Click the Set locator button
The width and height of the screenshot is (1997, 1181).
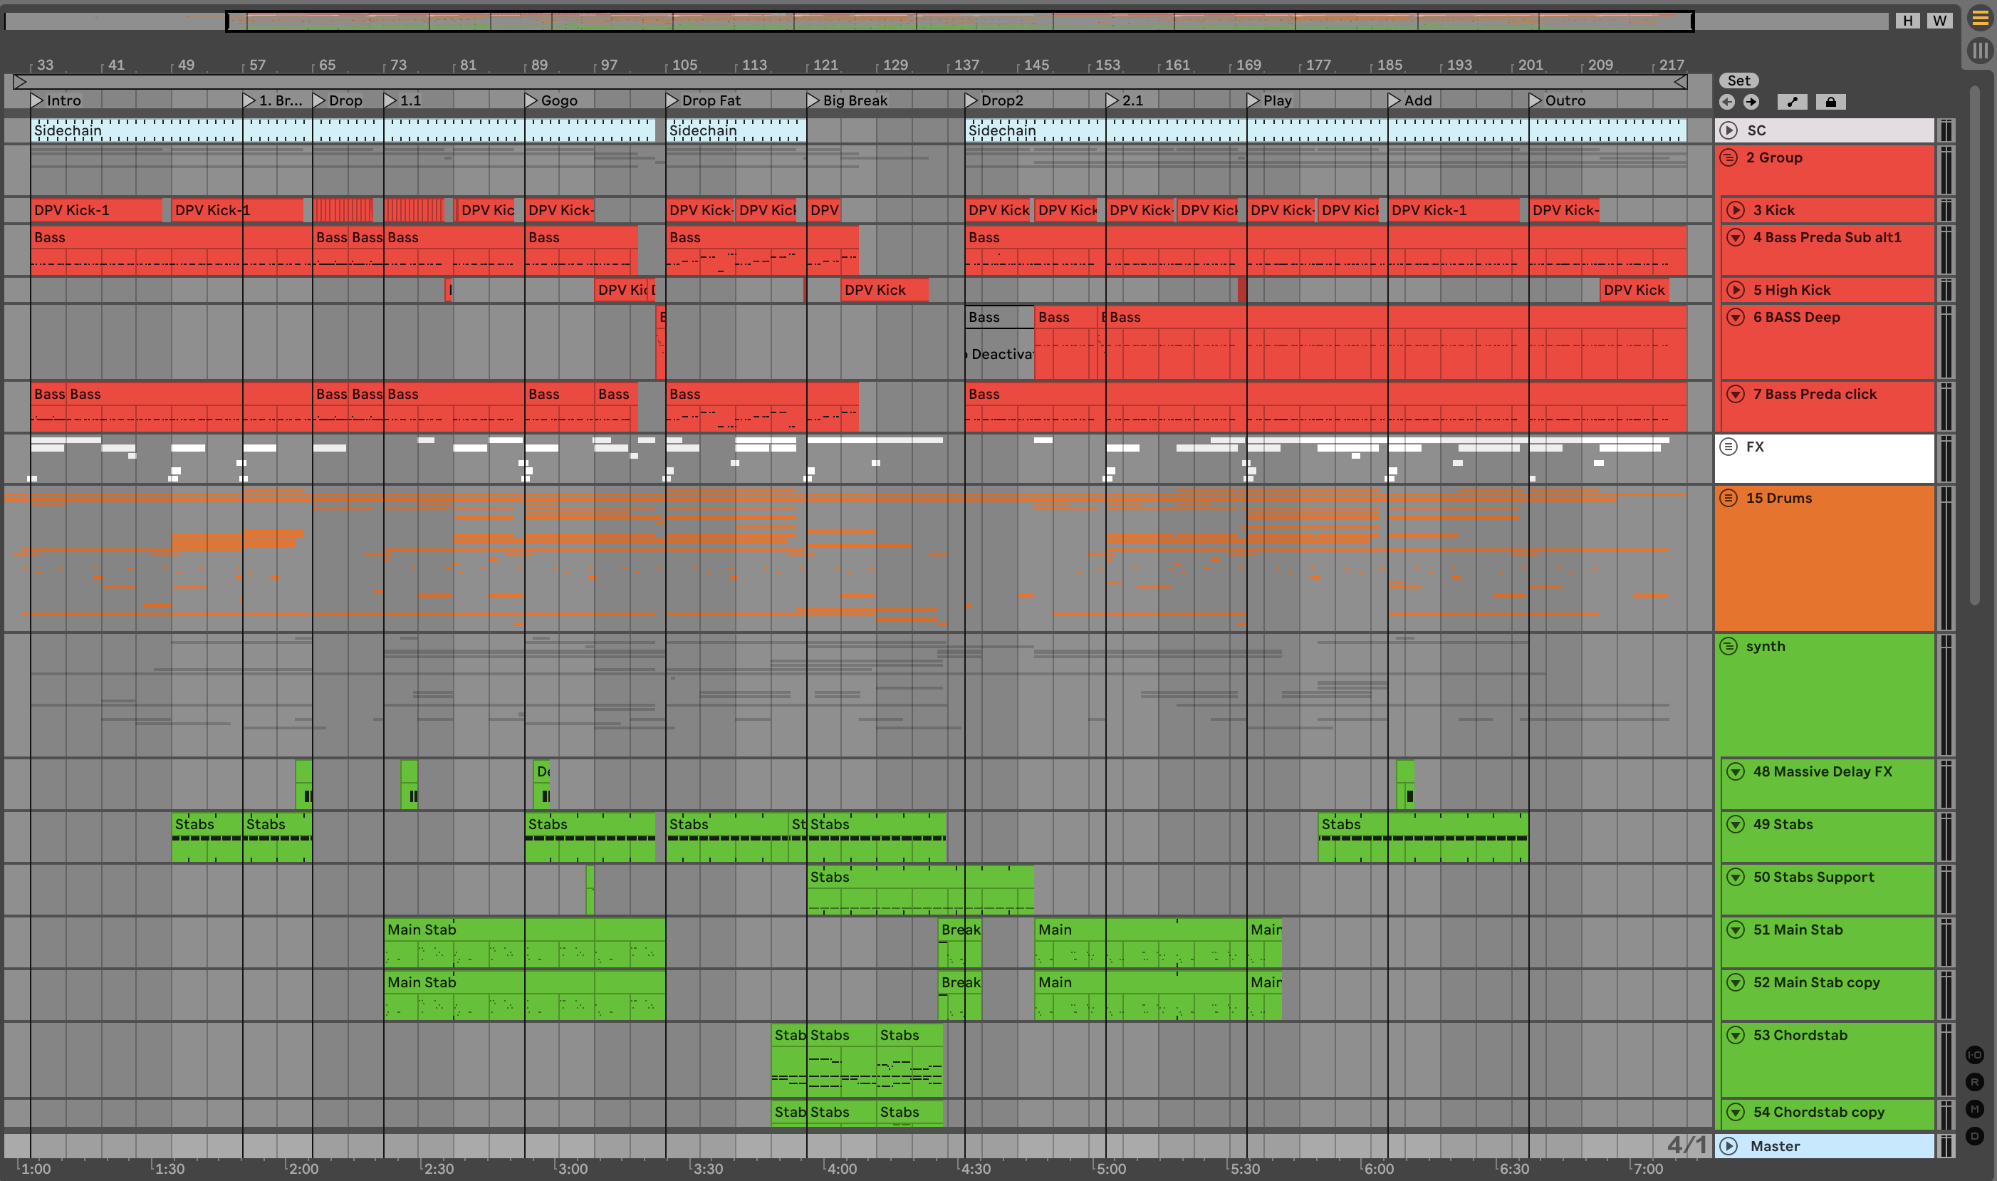pos(1738,80)
